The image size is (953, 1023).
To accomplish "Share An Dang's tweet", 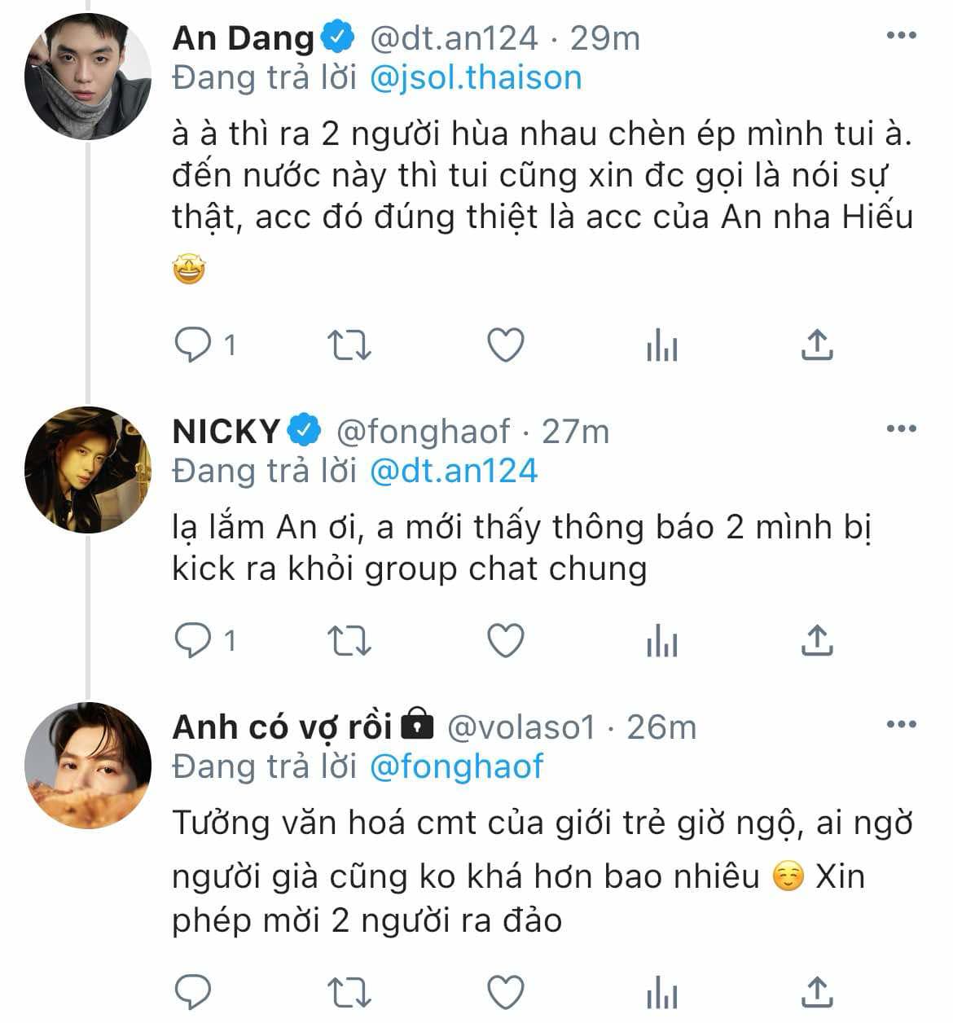I will point(817,346).
